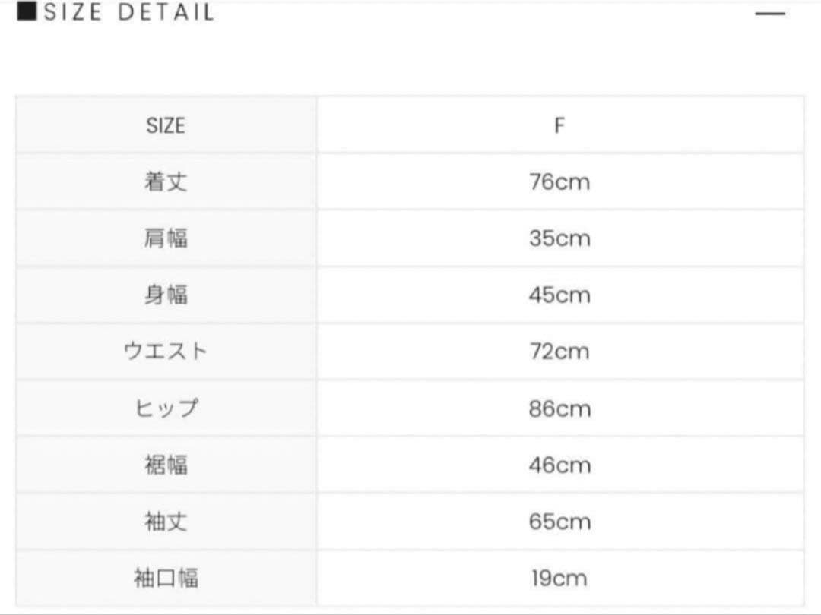The image size is (821, 615).
Task: Select the 86cm hip value
Action: pyautogui.click(x=559, y=408)
